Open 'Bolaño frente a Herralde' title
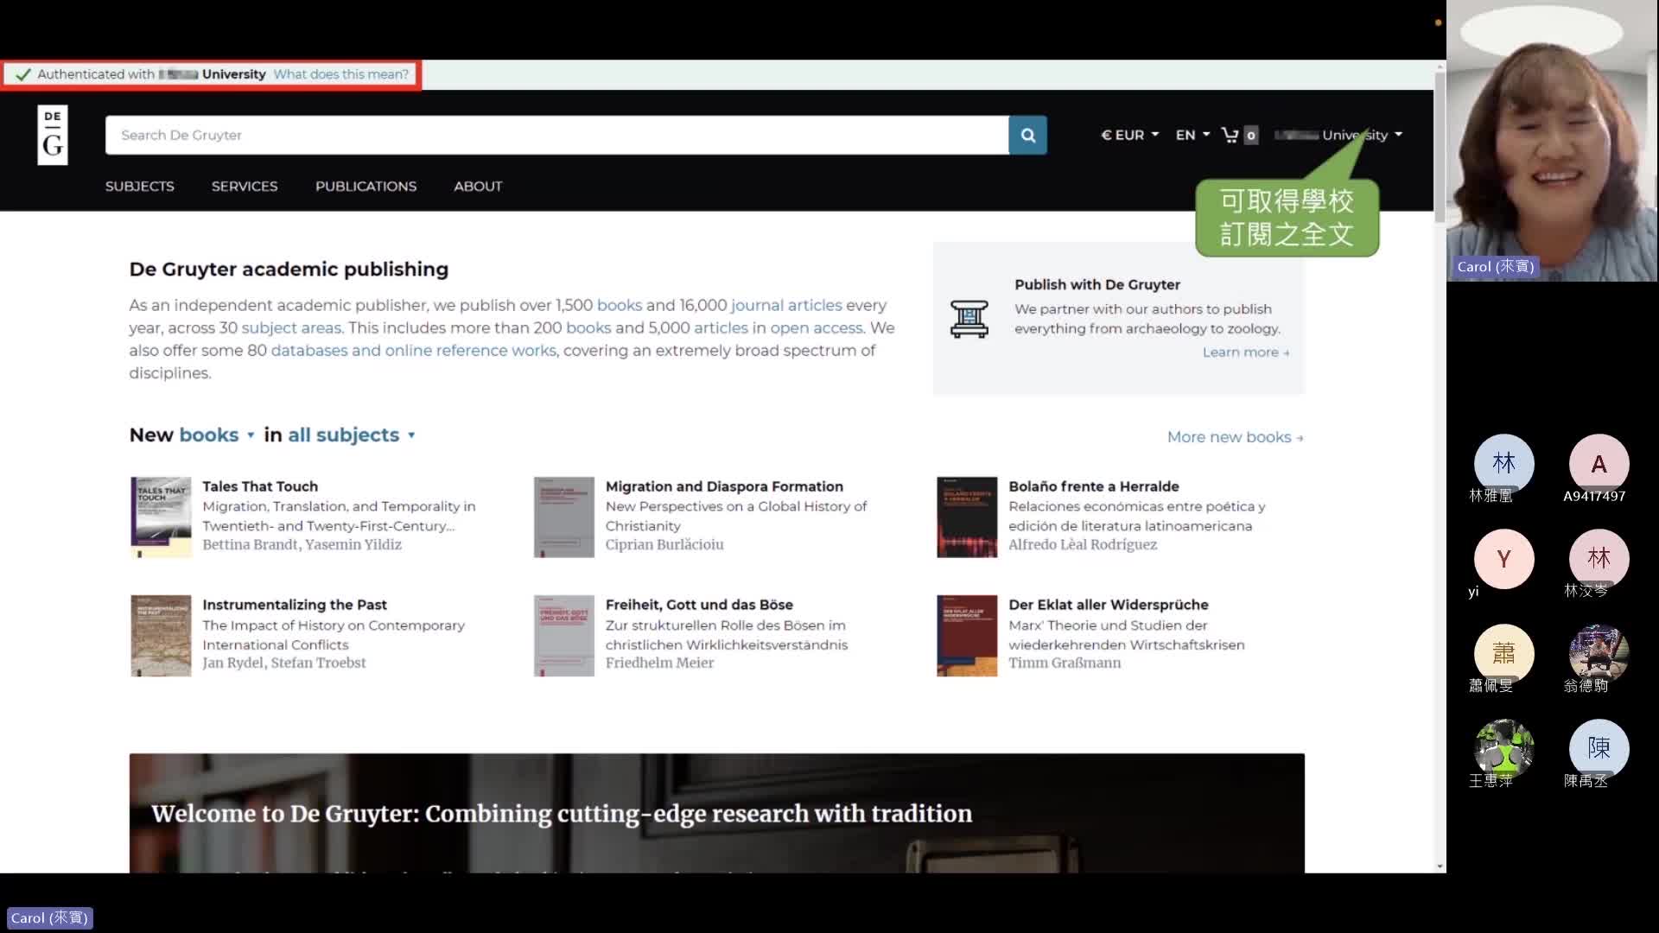1659x933 pixels. pyautogui.click(x=1094, y=486)
